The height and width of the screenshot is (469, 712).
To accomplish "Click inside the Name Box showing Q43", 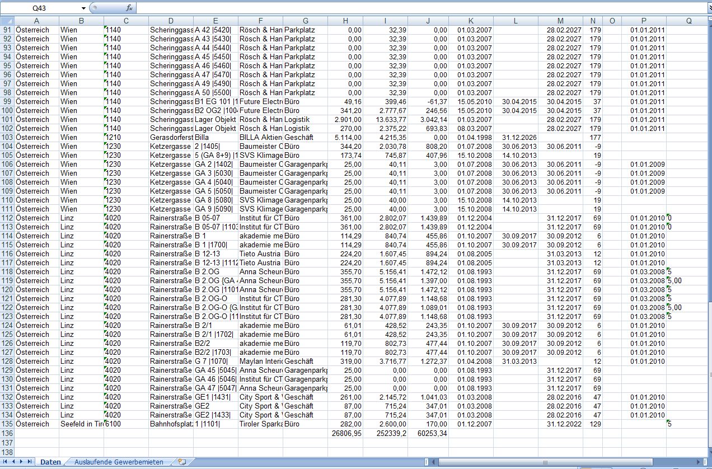I will 40,8.
